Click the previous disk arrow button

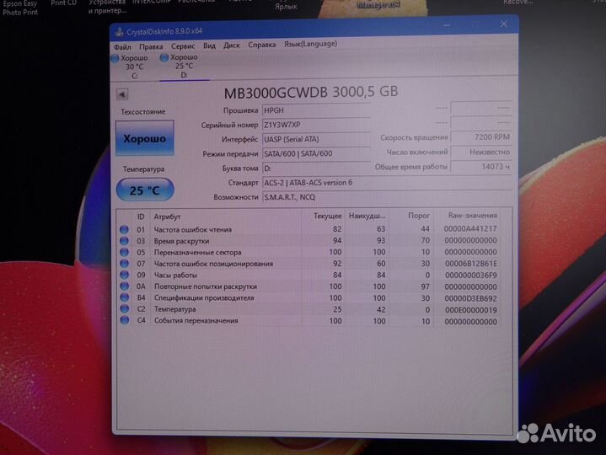point(122,94)
